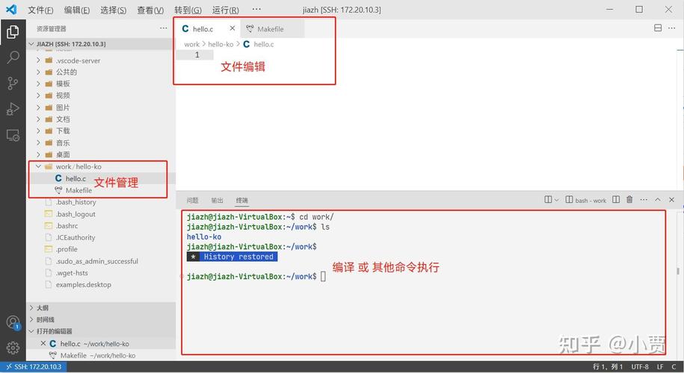
Task: Open Makefile in the file tree
Action: tap(101, 190)
